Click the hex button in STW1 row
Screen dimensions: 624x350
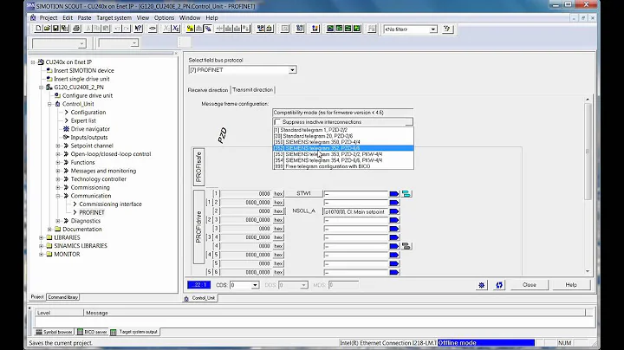click(278, 194)
